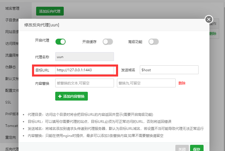Go to 重定向 in the sidebar
This screenshot has width=225, height=151.
11,138
